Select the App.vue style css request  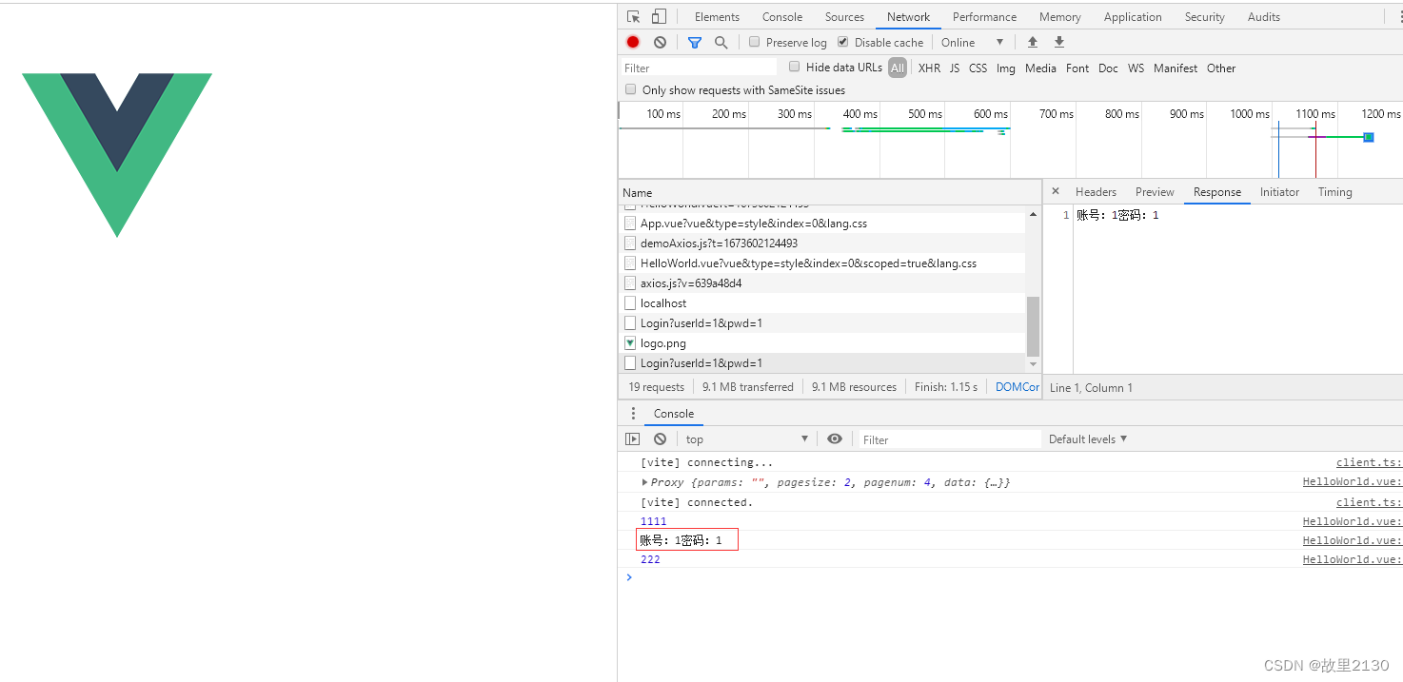pyautogui.click(x=822, y=223)
